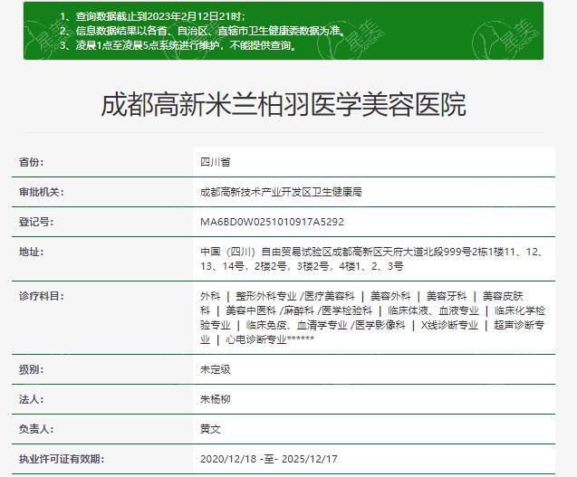The height and width of the screenshot is (477, 577).
Task: Click the X线诊断专业 subject entry
Action: 449,325
